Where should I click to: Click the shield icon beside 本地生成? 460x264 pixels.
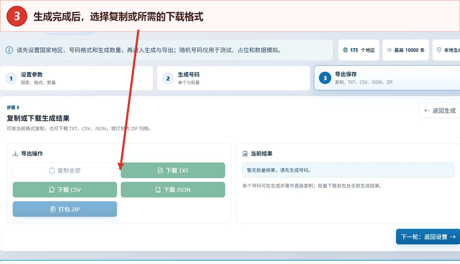[x=439, y=50]
